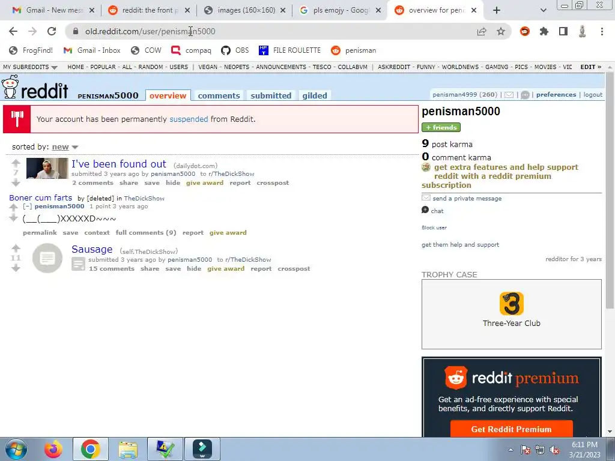The image size is (615, 461).
Task: Open EDIT » in the subreddit bar
Action: point(591,67)
